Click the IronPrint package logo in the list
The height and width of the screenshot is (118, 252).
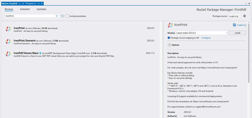(8, 29)
